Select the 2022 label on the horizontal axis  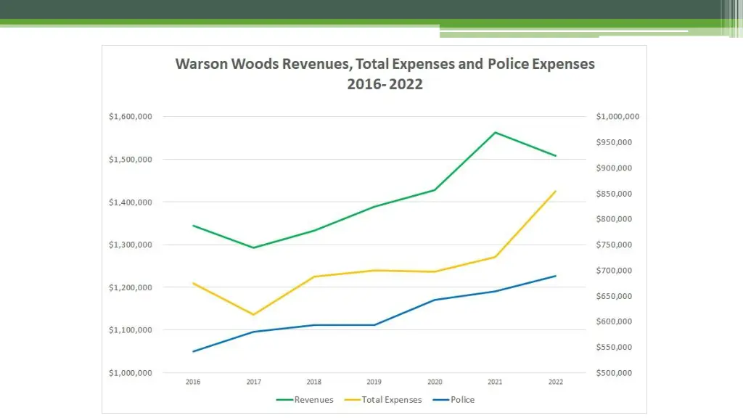pyautogui.click(x=556, y=382)
